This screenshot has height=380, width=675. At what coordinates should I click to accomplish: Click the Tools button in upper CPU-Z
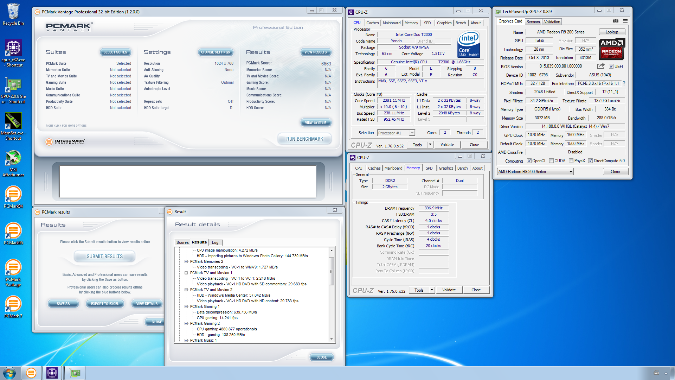click(417, 145)
